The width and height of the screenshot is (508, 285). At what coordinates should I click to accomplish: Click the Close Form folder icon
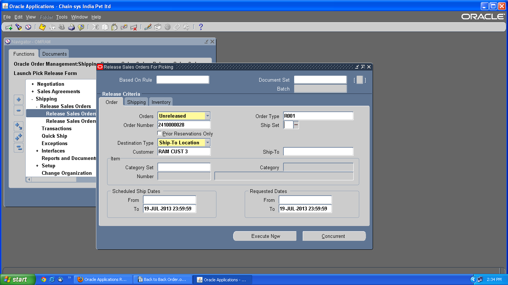[81, 27]
